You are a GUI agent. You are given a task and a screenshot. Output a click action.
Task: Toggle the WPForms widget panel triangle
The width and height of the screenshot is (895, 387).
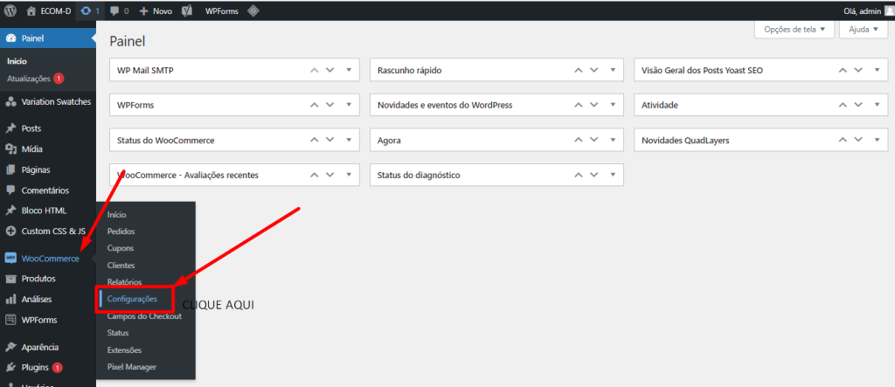tap(348, 105)
